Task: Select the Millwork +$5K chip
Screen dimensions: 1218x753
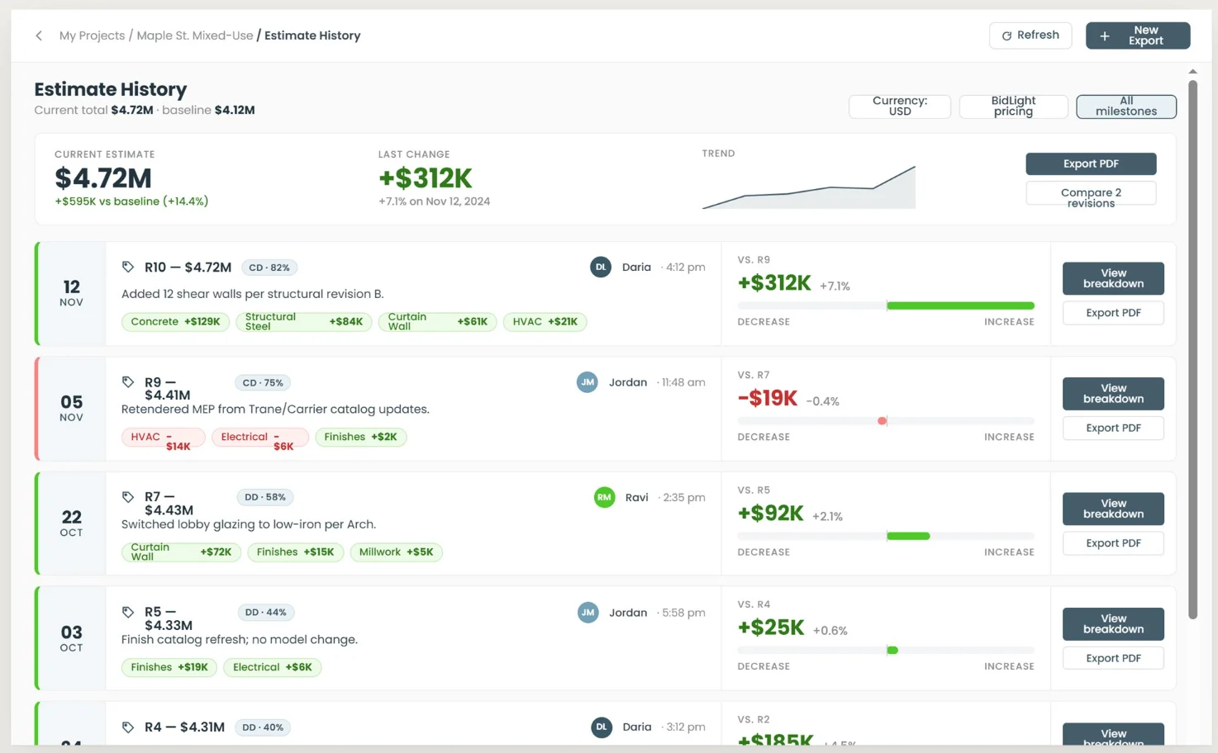Action: click(x=396, y=552)
